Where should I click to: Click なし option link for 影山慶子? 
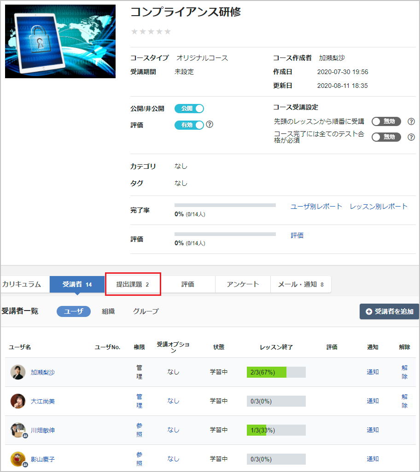point(173,459)
